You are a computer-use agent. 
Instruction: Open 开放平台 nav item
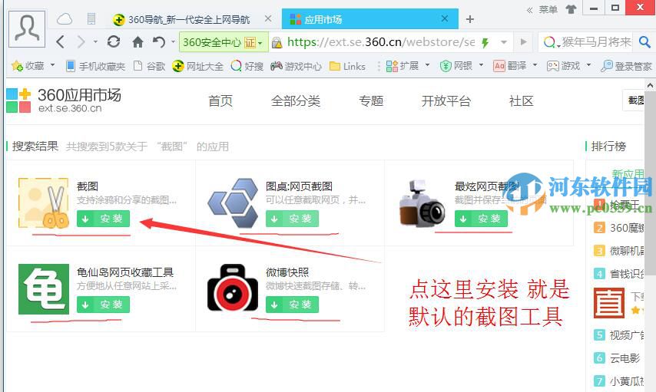point(446,100)
